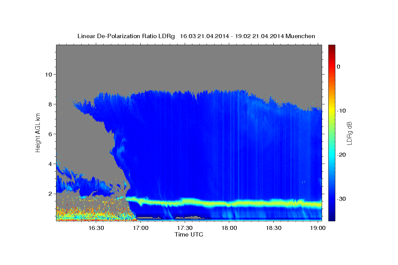Click the 'Height AGL km' axis label
The width and height of the screenshot is (398, 265).
[x=38, y=132]
